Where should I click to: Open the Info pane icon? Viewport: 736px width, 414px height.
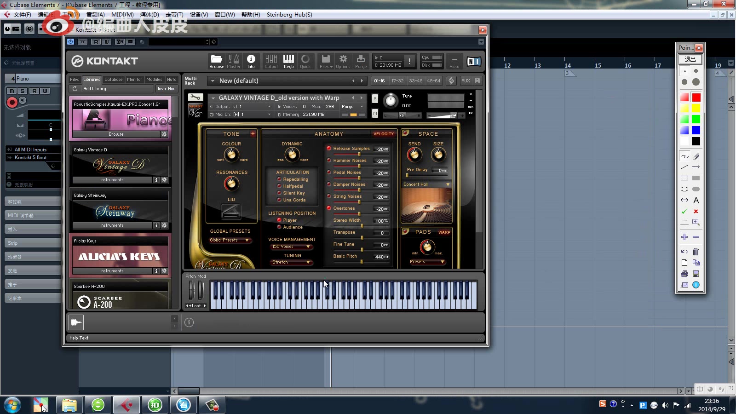[251, 61]
